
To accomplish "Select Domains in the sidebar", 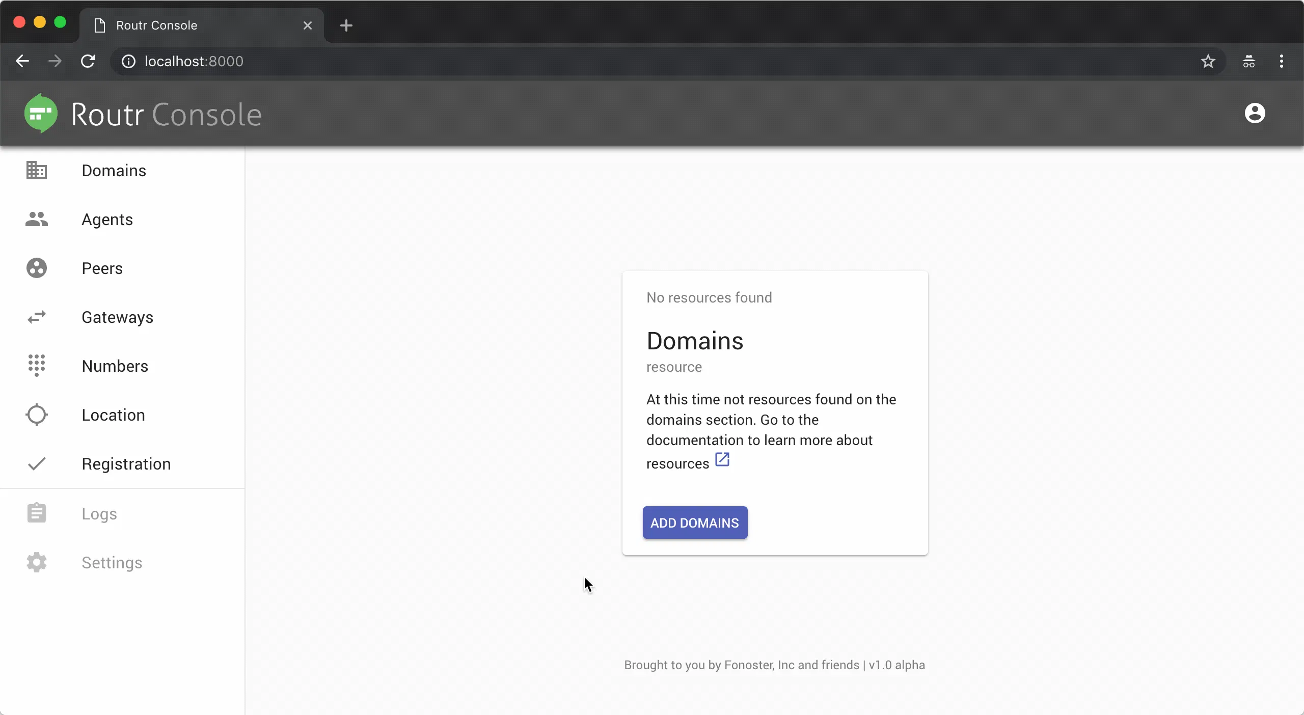I will [x=122, y=171].
